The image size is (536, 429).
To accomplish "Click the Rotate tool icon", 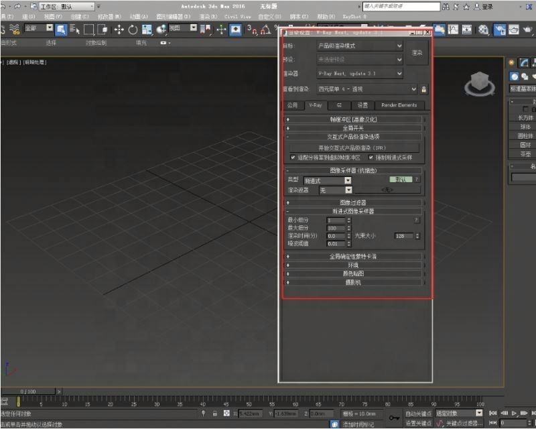I will pyautogui.click(x=133, y=29).
